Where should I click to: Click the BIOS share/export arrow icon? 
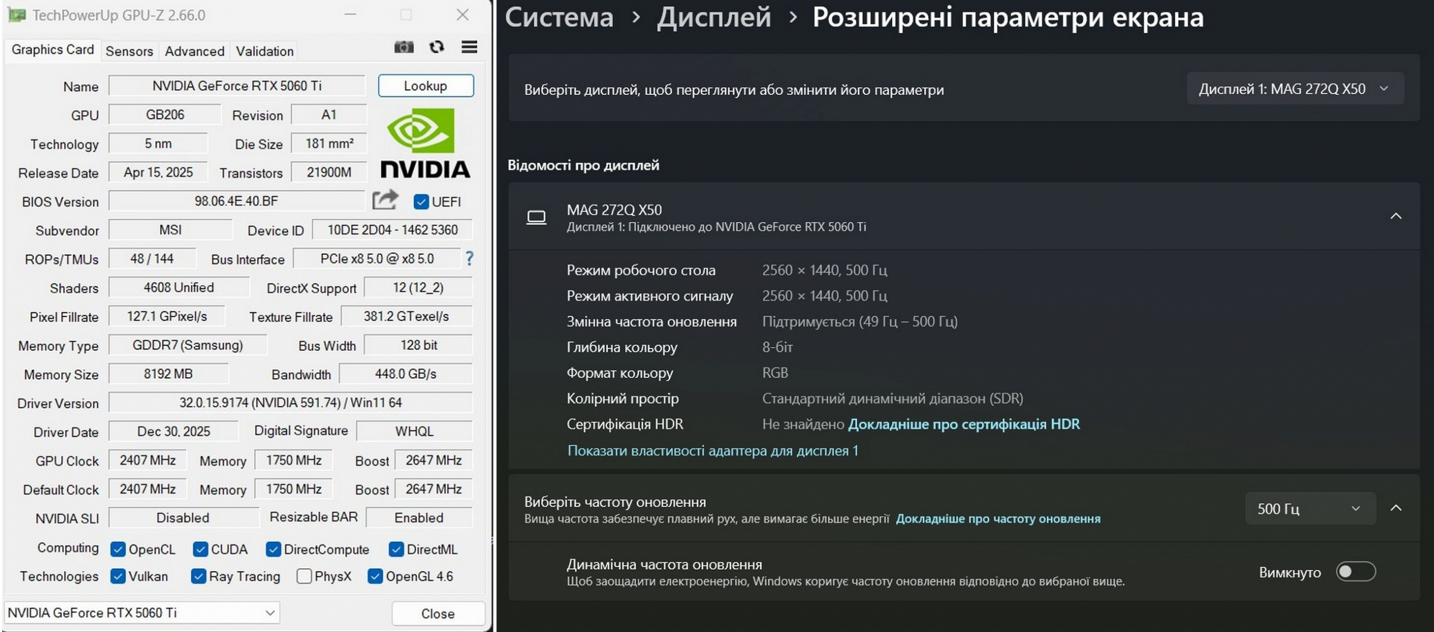click(385, 200)
